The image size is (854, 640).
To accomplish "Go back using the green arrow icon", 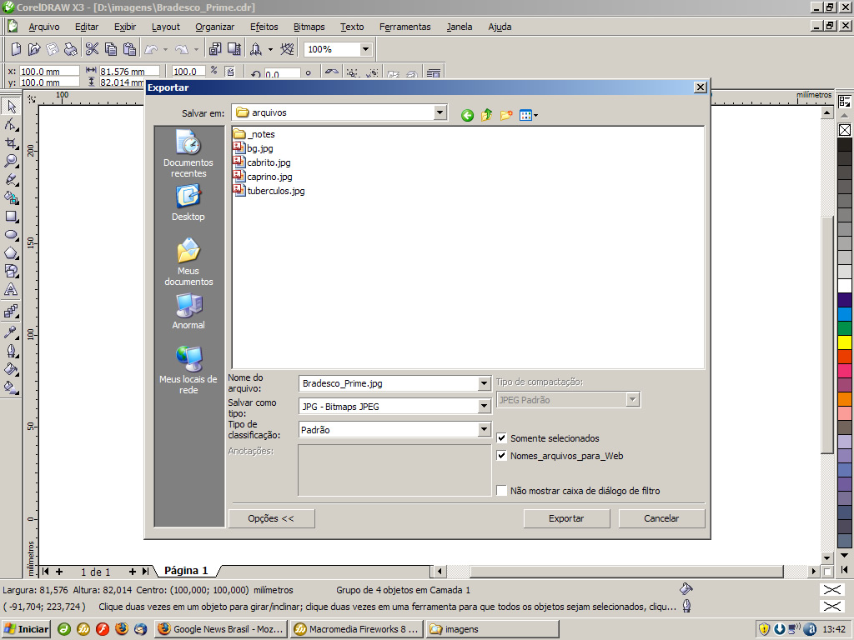I will pos(467,115).
